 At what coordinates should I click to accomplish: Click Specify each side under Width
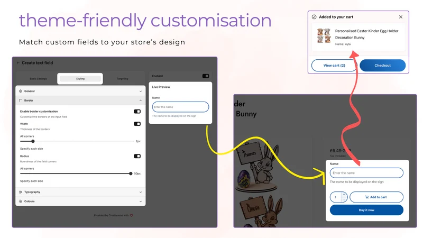coord(32,149)
